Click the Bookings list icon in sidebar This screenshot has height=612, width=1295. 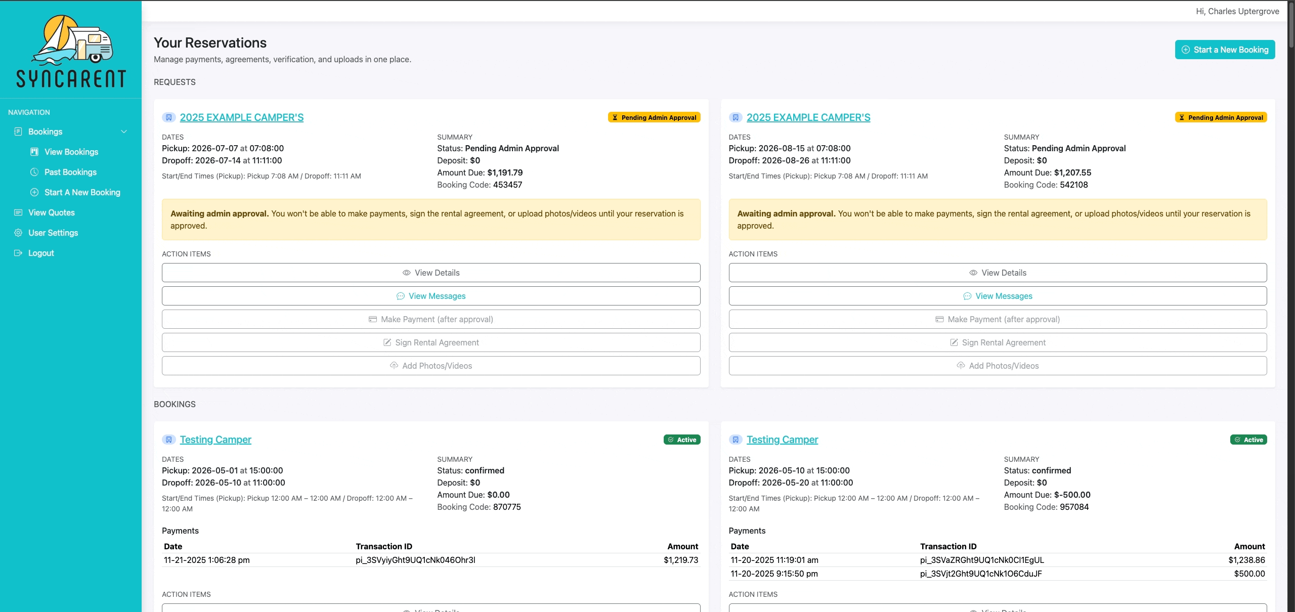point(18,132)
